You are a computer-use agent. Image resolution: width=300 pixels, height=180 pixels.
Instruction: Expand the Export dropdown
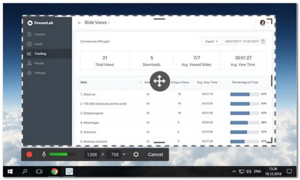point(211,41)
